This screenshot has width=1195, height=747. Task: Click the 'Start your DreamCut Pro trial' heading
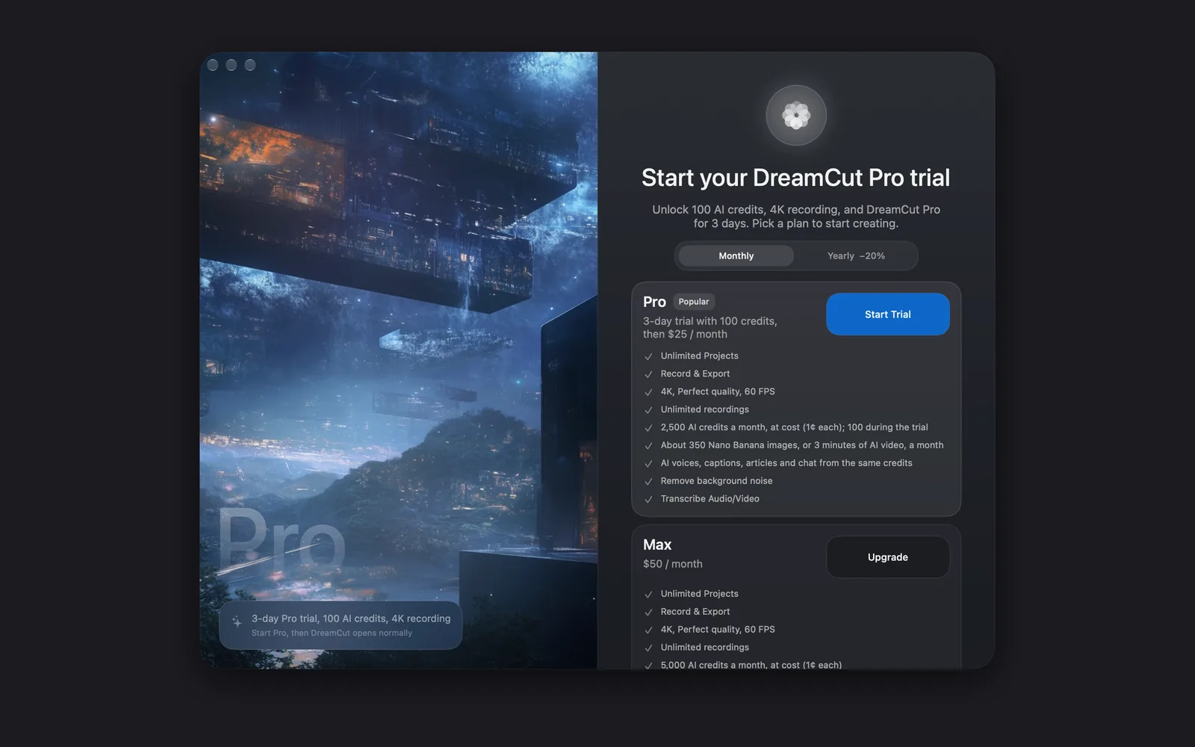[x=795, y=178]
